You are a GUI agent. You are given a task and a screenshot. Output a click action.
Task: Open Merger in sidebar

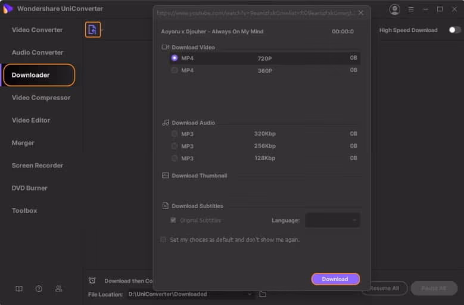pyautogui.click(x=23, y=143)
